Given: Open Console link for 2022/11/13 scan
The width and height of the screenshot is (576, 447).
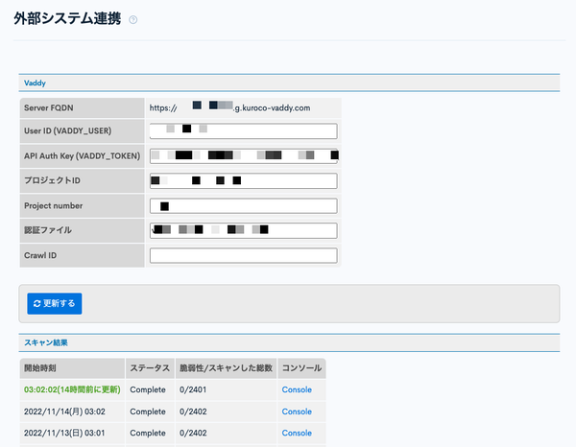Looking at the screenshot, I should pyautogui.click(x=297, y=433).
